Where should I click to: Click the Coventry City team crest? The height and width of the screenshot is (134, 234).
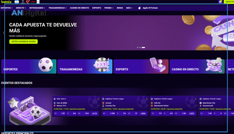point(103,106)
